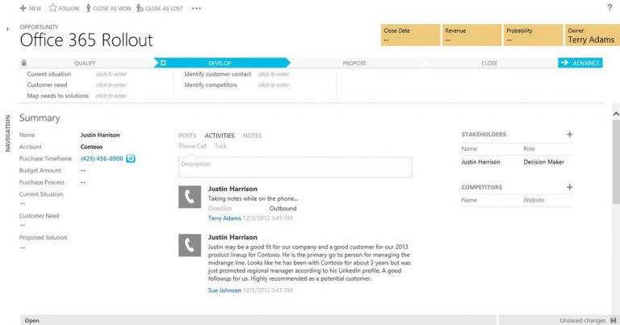Click the Decision Maker role cell

click(x=543, y=162)
